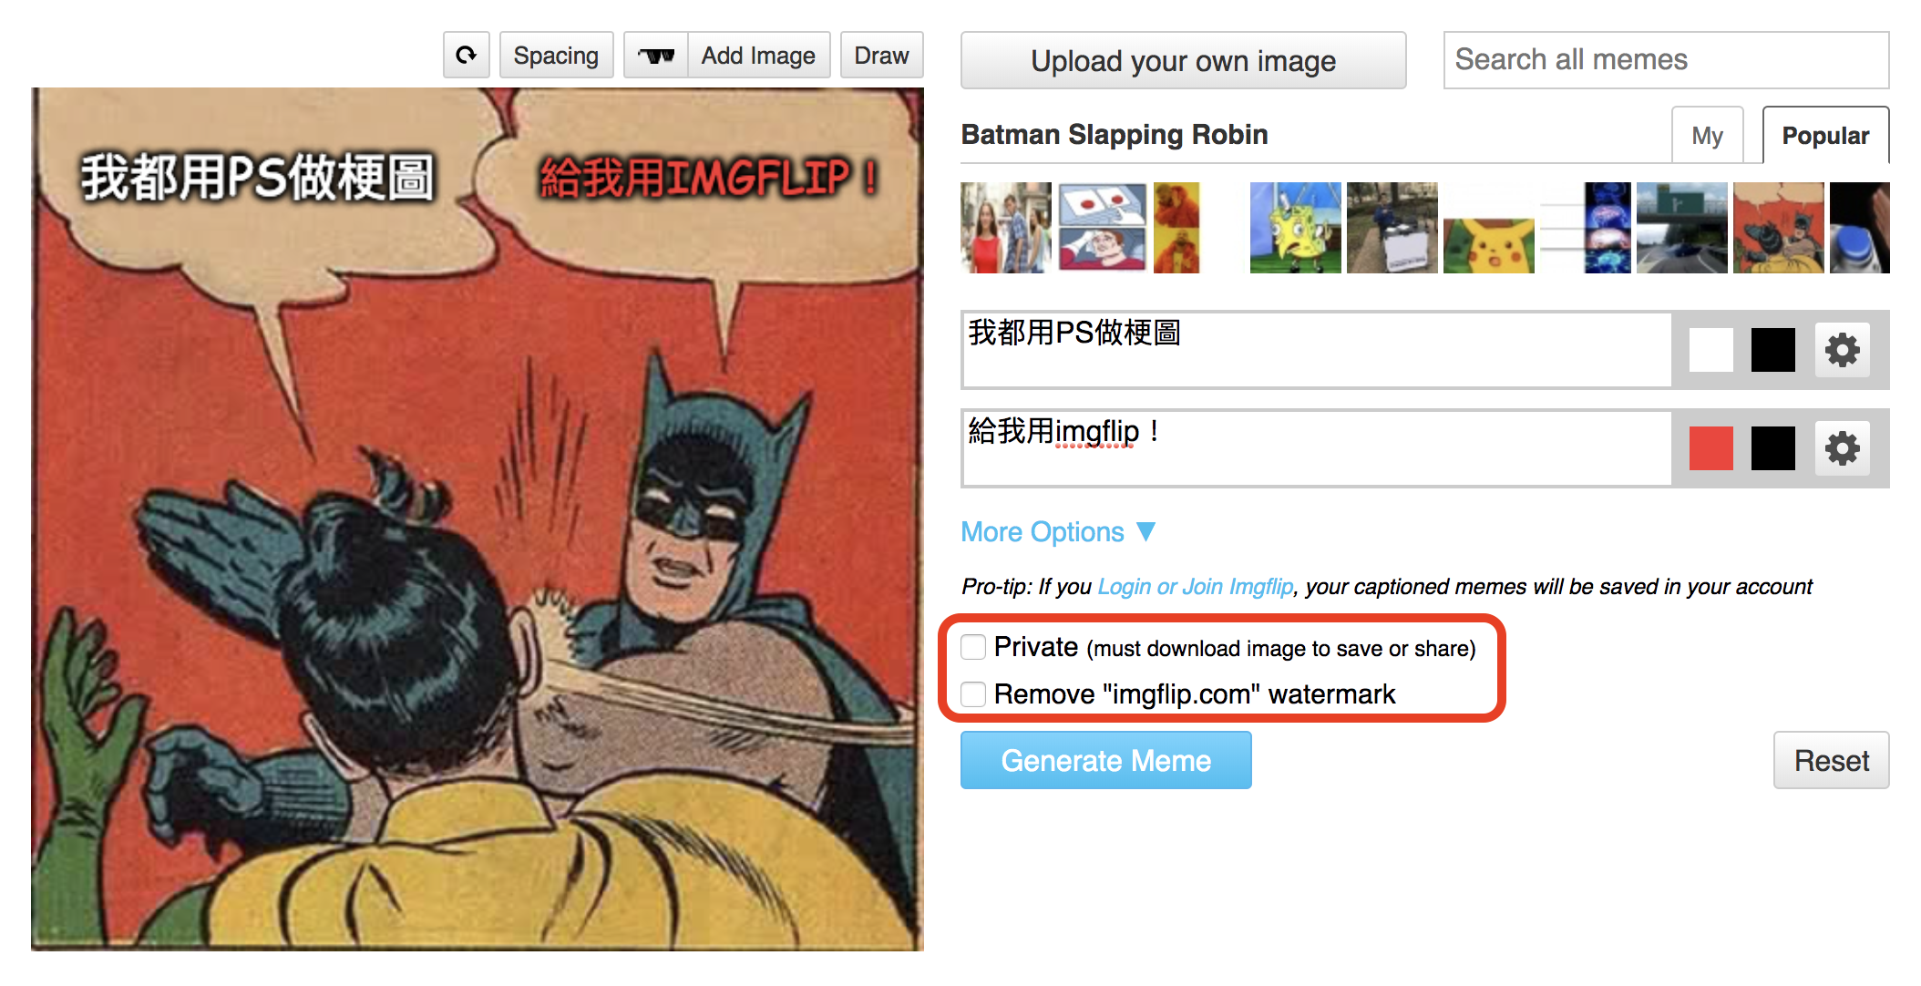Viewport: 1921px width, 986px height.
Task: Tick Remove imgflip.com watermark checkbox
Action: 973,694
